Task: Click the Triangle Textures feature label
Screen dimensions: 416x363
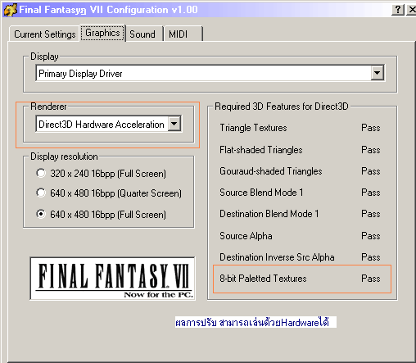Action: 253,128
